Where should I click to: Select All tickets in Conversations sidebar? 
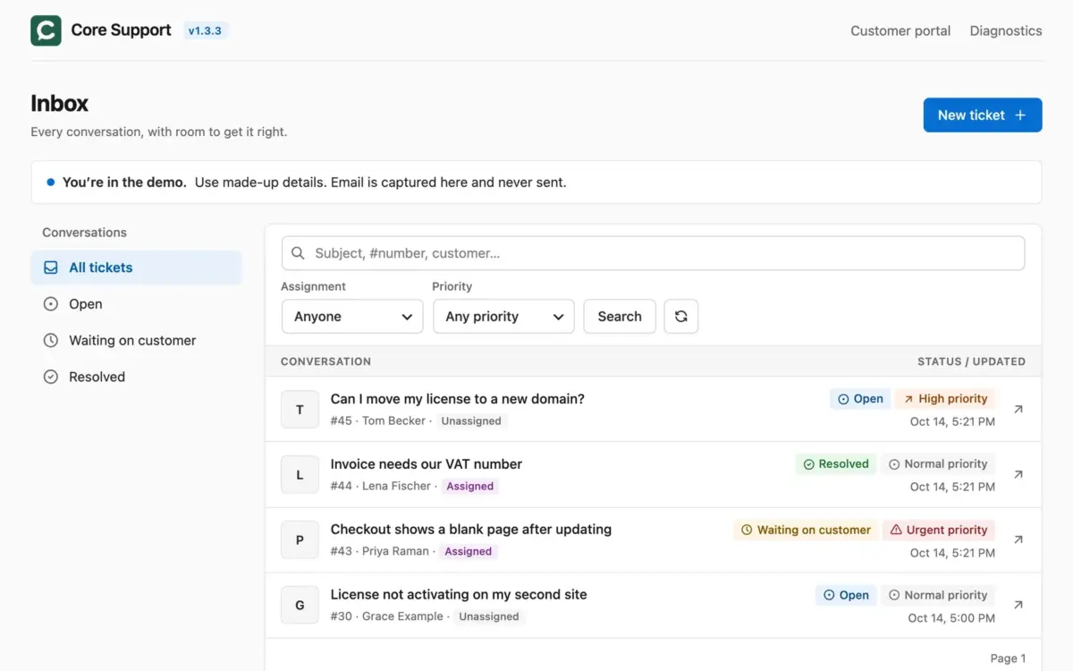pos(137,268)
